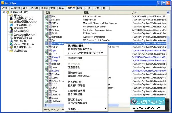Choose 验证数字签名 menu entry
Screen dimensions: 172x113
pyautogui.click(x=86, y=100)
